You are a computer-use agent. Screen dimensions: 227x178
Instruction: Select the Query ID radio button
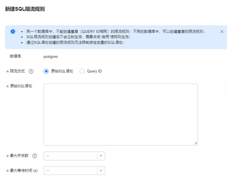point(82,71)
